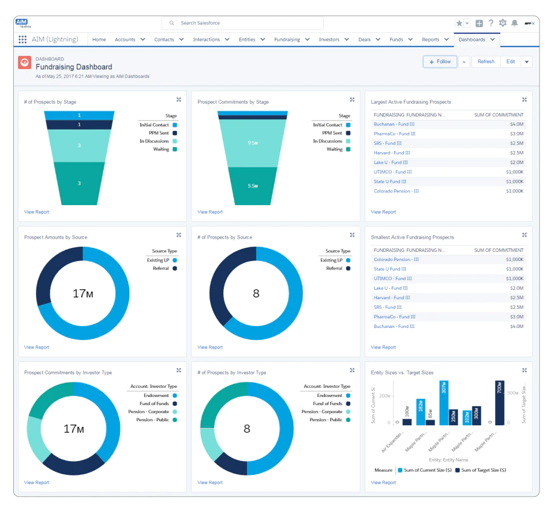Open the Accounts tab dropdown chevron

coord(143,40)
